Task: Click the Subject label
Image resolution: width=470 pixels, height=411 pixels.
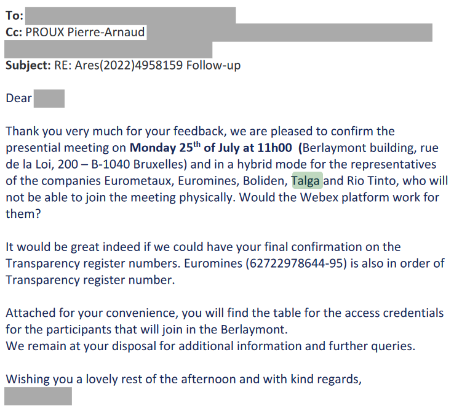Action: click(28, 65)
